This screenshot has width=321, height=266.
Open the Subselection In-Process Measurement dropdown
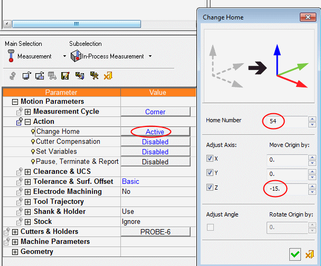[150, 56]
